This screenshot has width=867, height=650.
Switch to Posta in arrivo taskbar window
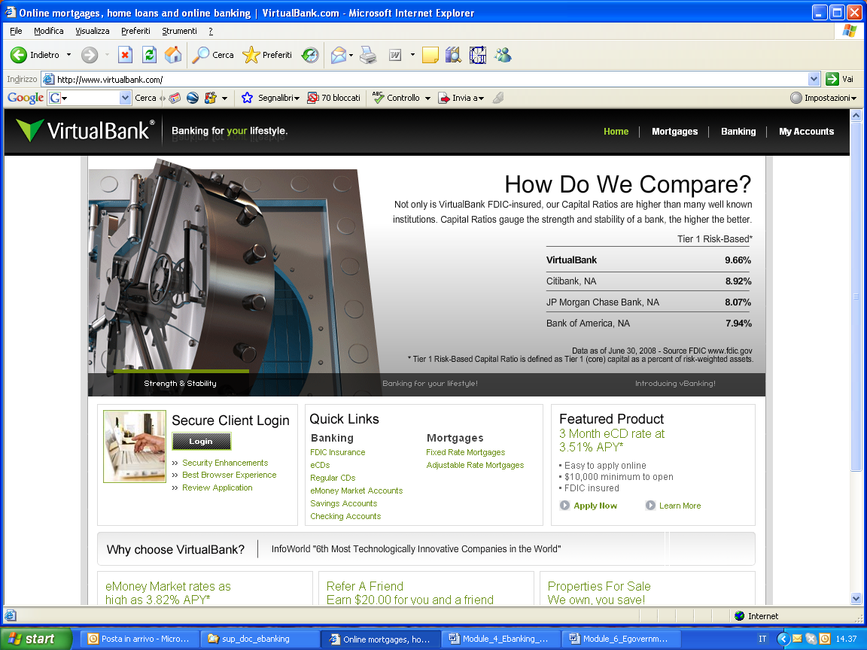[x=138, y=639]
